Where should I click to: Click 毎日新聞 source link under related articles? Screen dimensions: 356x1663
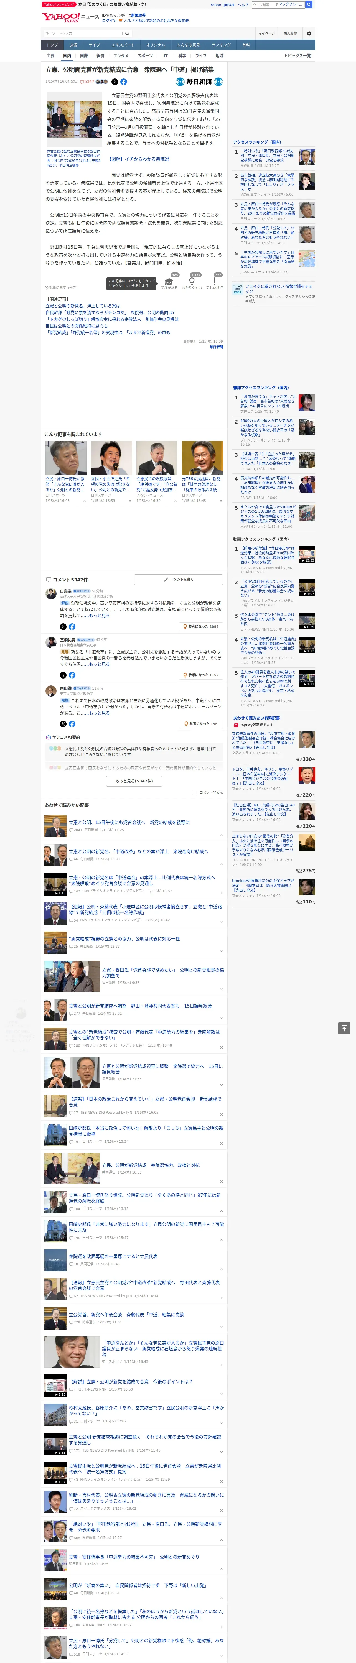click(216, 347)
